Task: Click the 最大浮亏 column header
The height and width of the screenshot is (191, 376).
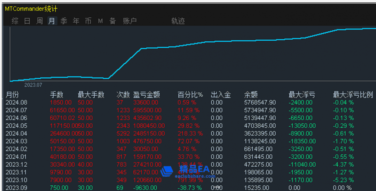Action: (302, 95)
